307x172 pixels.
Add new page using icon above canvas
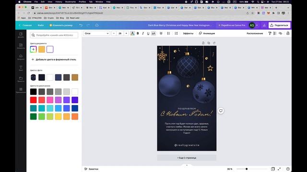(x=214, y=43)
